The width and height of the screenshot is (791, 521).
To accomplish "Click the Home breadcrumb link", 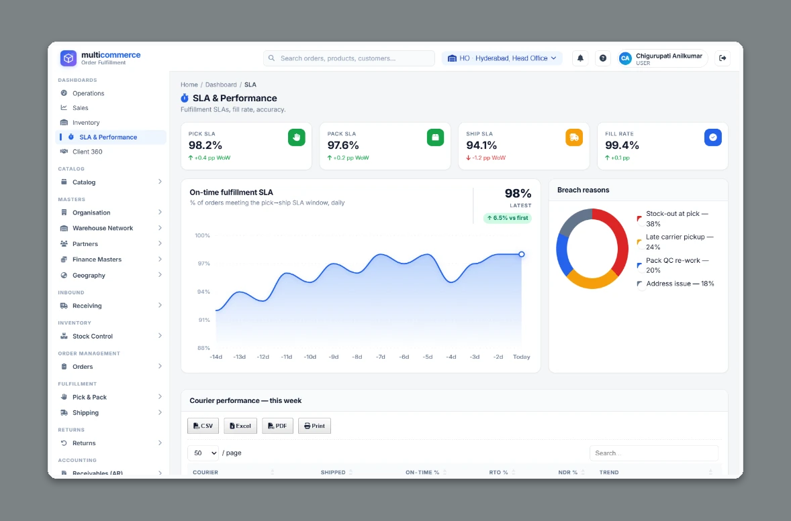I will pos(189,84).
